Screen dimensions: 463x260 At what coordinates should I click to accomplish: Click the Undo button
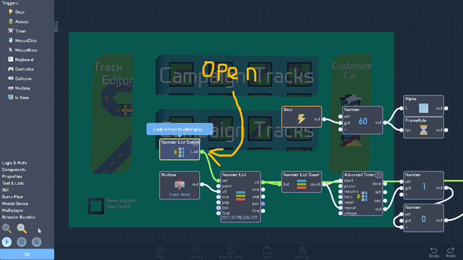[x=433, y=253]
